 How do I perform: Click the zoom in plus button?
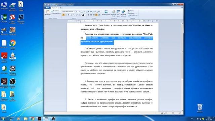click(x=180, y=113)
